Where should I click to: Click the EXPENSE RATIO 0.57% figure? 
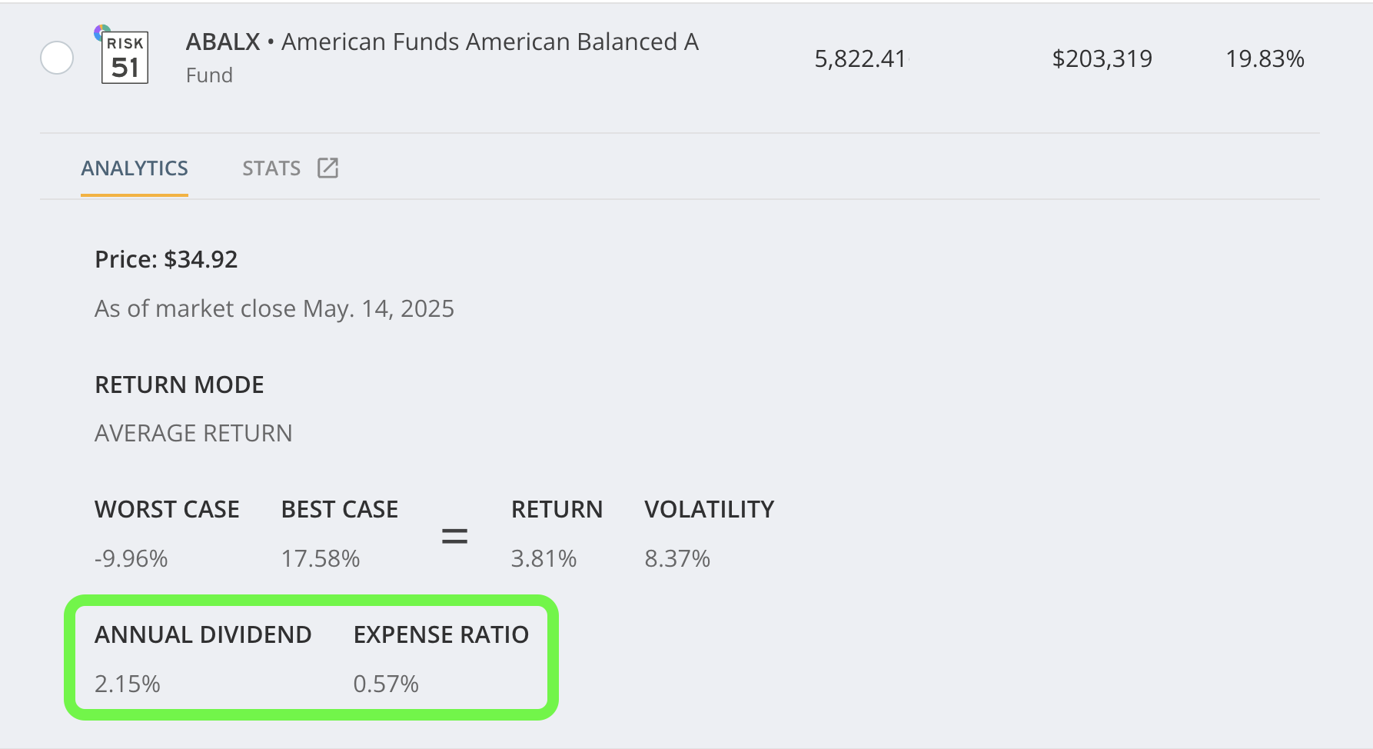(386, 682)
